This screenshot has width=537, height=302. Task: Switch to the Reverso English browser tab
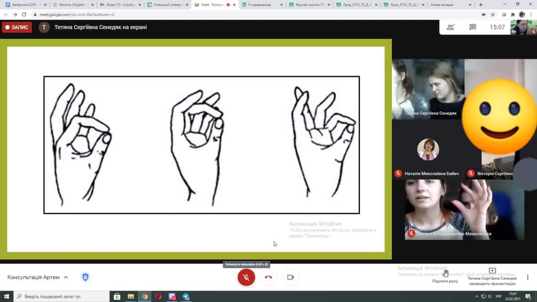73,5
